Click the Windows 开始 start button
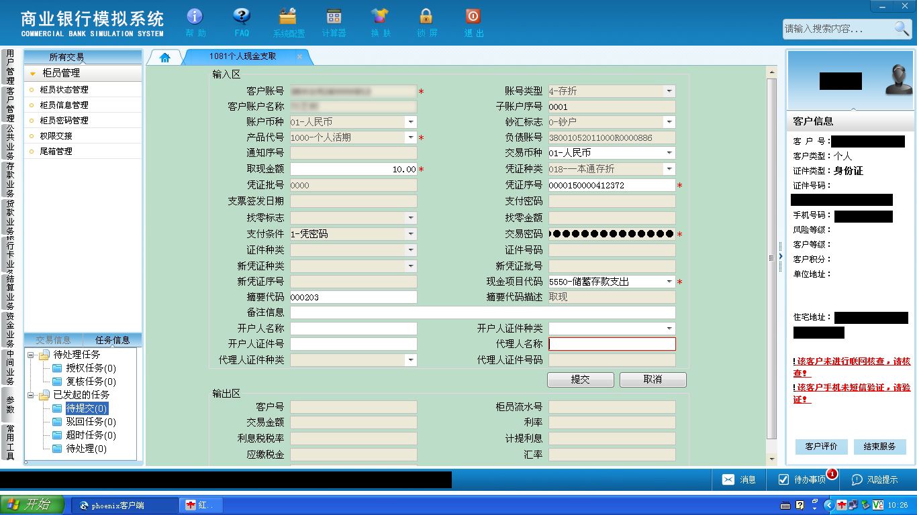 [x=32, y=505]
